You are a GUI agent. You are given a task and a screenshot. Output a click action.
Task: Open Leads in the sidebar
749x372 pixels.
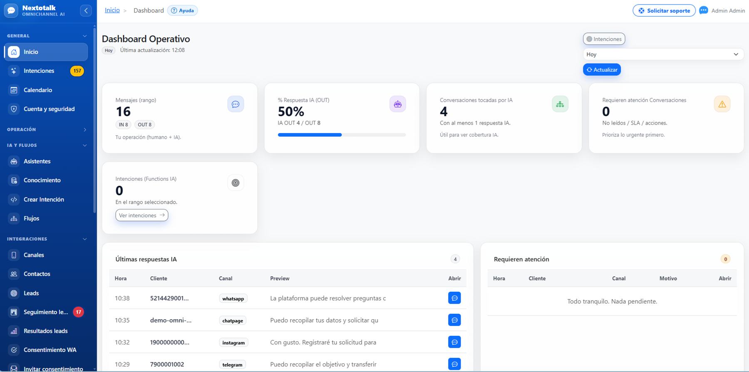pyautogui.click(x=46, y=293)
